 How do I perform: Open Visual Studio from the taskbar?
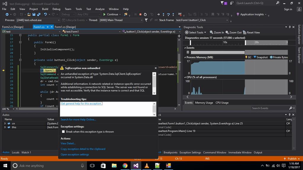tap(136, 166)
